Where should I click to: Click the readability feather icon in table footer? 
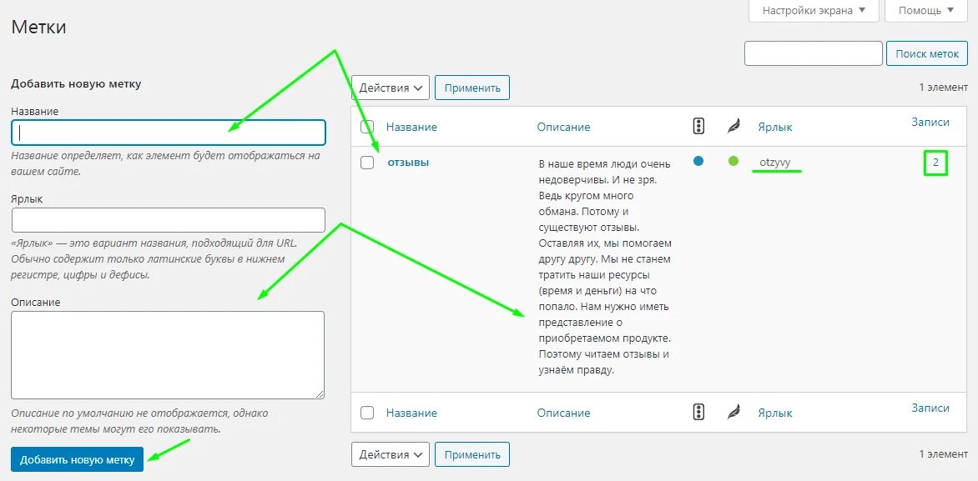[733, 413]
